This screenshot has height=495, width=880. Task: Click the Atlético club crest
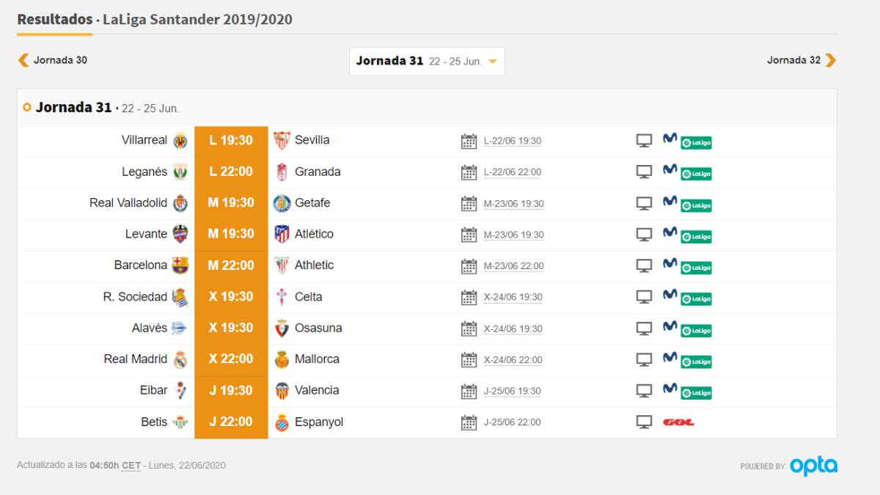(282, 234)
